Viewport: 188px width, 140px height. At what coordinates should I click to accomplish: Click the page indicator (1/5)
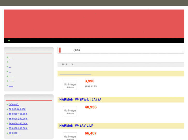point(77,50)
